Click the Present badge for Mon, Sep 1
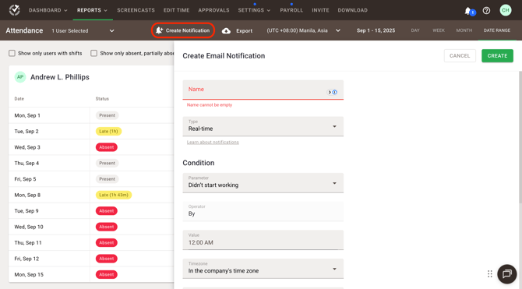 click(108, 115)
